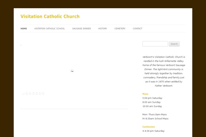The image size is (206, 137).
Task: Click the 'Fri 8:30am School Mass' line
Action: (155, 119)
